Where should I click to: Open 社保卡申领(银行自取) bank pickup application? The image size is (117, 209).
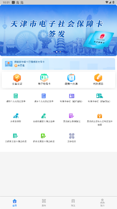(71, 98)
